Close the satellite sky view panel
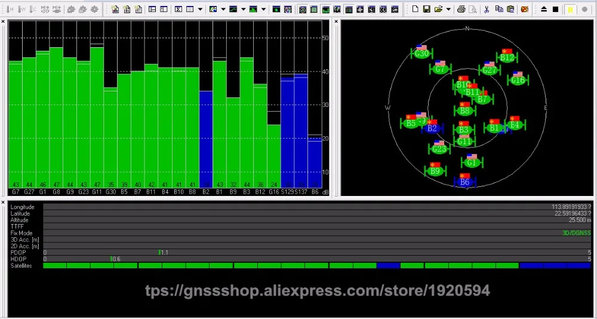597x319 pixels. 336,22
